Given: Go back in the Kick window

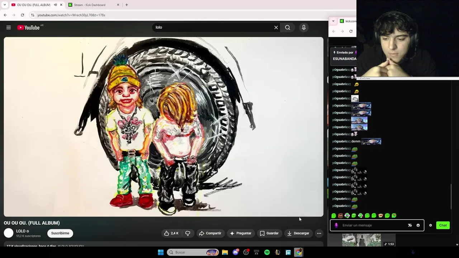Looking at the screenshot, I should tap(333, 31).
